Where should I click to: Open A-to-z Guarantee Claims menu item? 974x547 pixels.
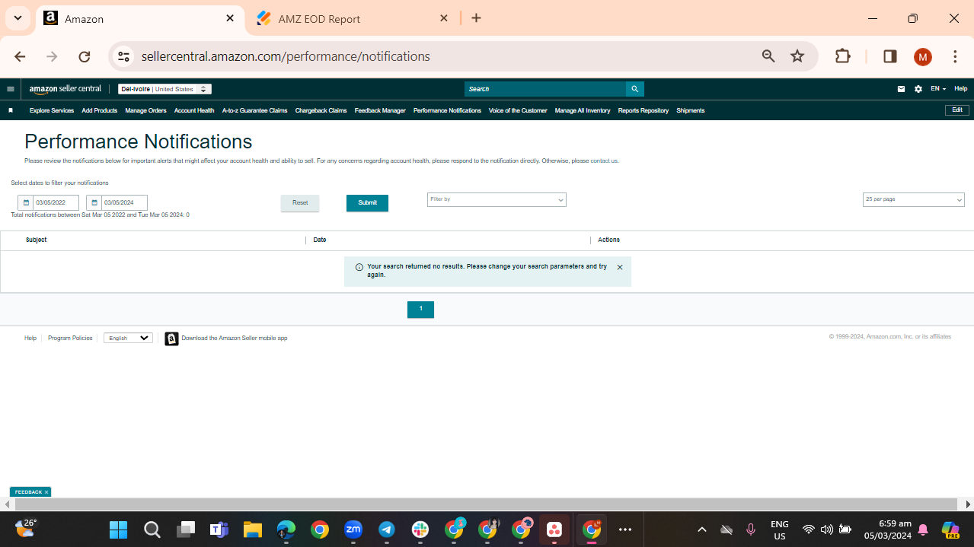click(255, 110)
